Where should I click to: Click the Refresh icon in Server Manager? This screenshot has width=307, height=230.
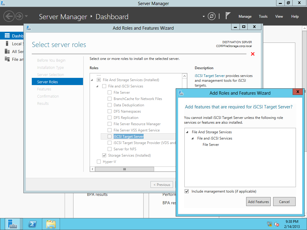coord(212,16)
